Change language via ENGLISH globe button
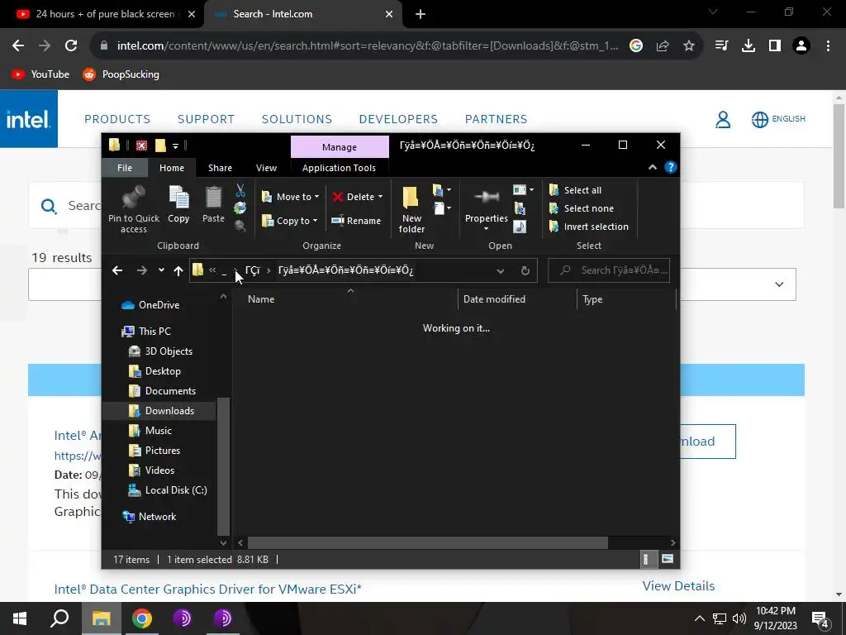Viewport: 846px width, 635px height. pos(778,119)
